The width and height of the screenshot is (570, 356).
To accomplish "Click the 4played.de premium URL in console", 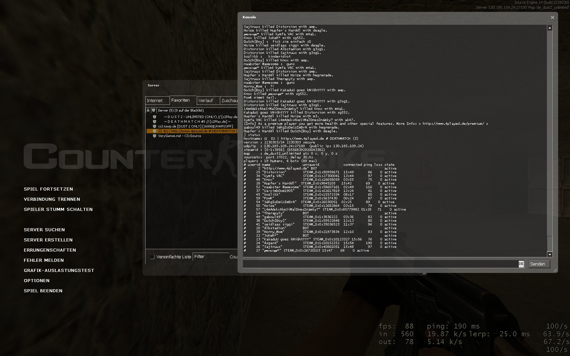I will [453, 123].
